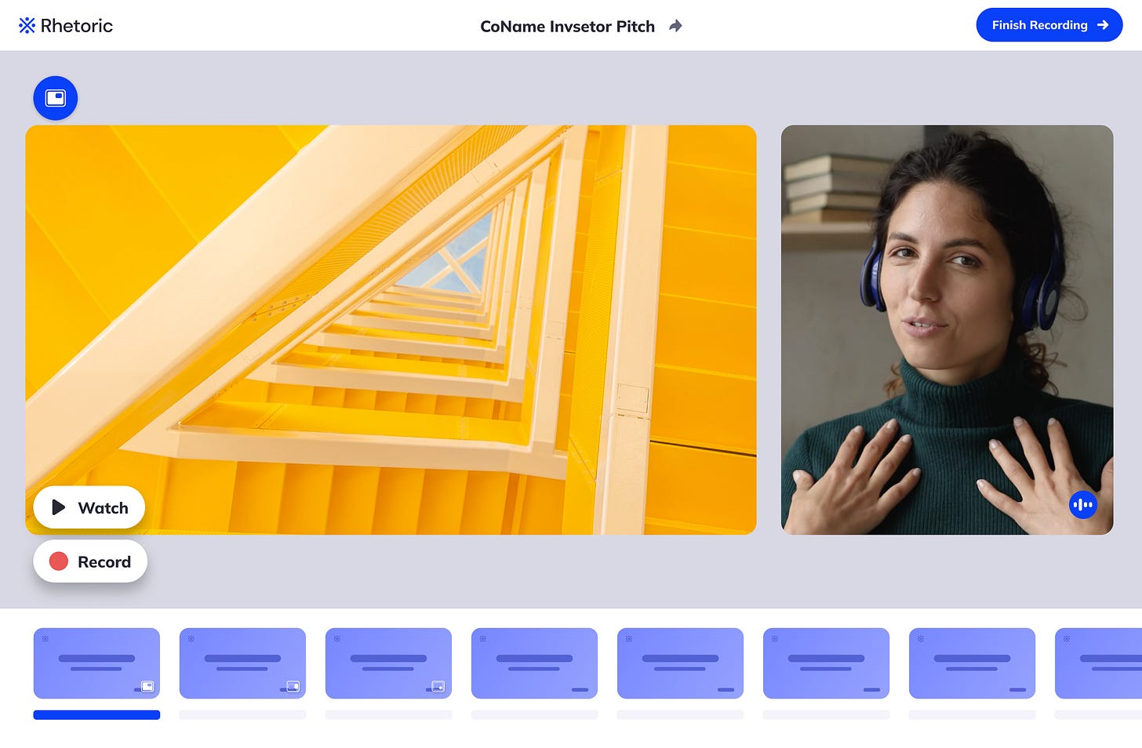Select the partially visible eighth slide thumbnail

click(x=1098, y=663)
